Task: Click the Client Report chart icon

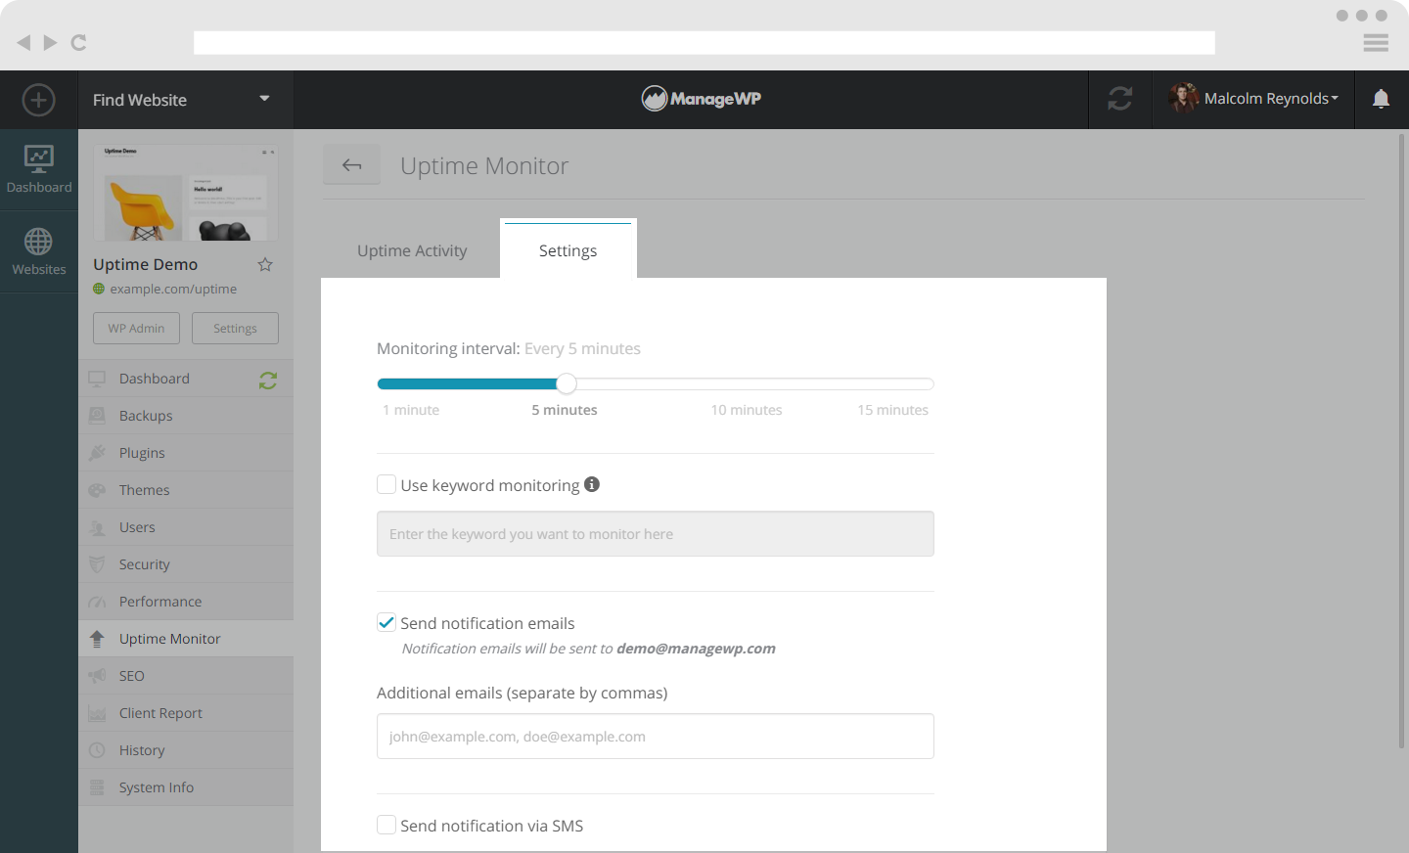Action: click(97, 713)
